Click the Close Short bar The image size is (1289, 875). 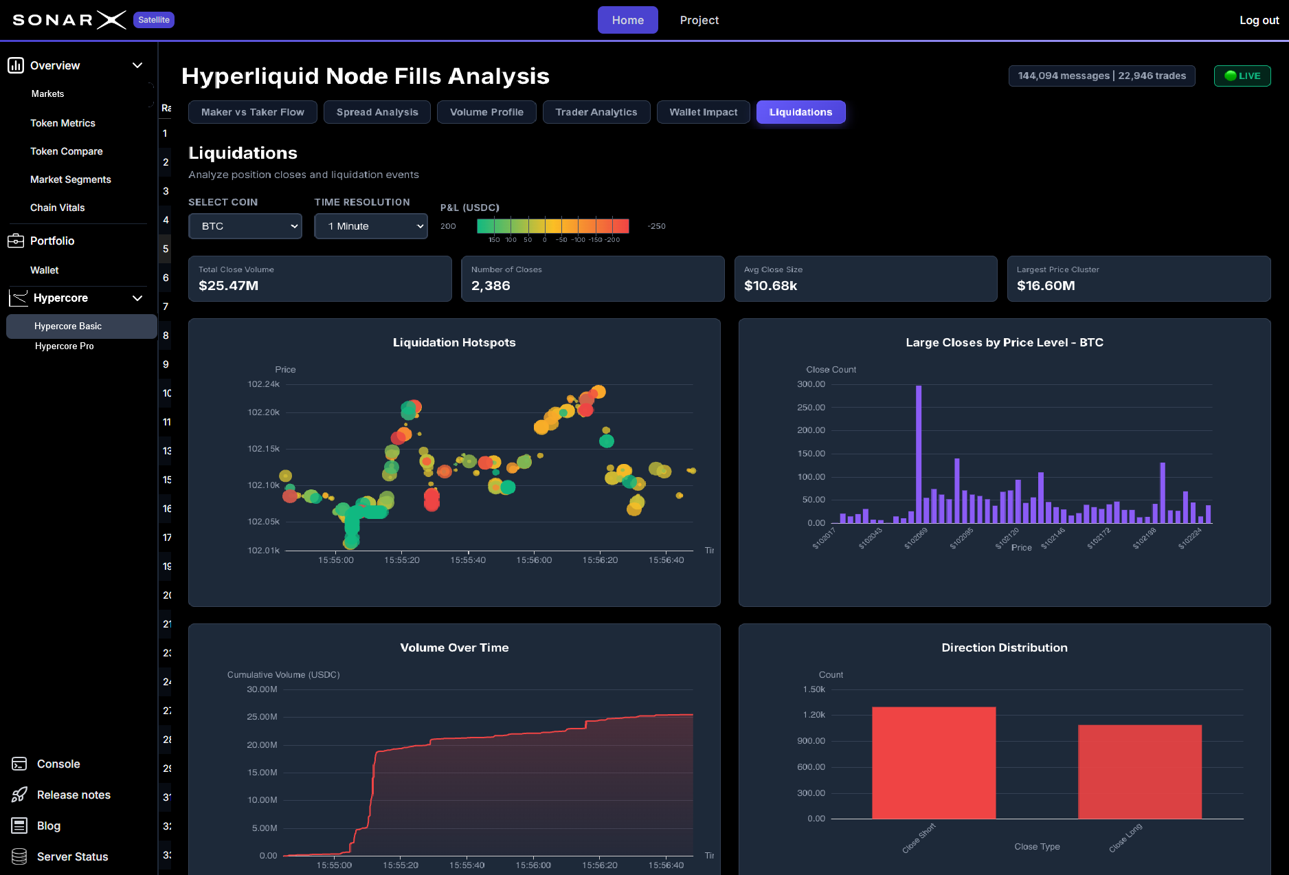pyautogui.click(x=934, y=763)
